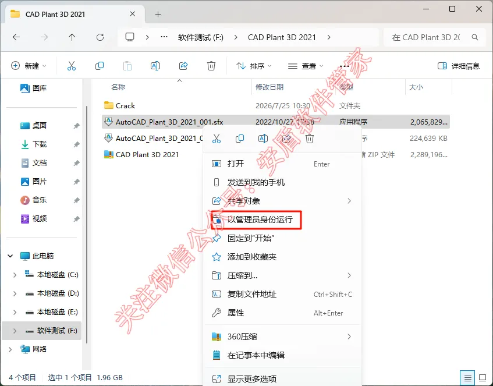Choose 在记事本中编辑
This screenshot has height=386, width=493.
point(282,355)
